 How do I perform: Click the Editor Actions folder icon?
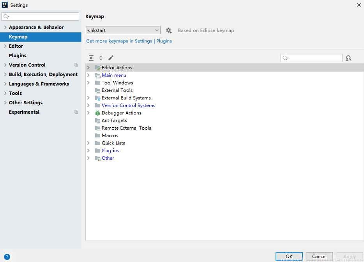coord(97,68)
